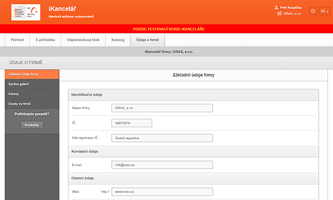The image size is (333, 200).
Task: Open Správa galerií in sidebar
Action: [32, 84]
